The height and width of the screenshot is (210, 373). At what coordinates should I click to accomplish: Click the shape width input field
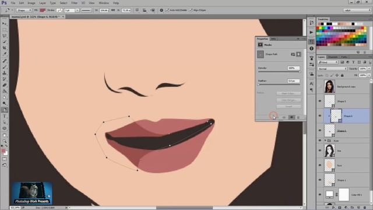click(x=104, y=10)
